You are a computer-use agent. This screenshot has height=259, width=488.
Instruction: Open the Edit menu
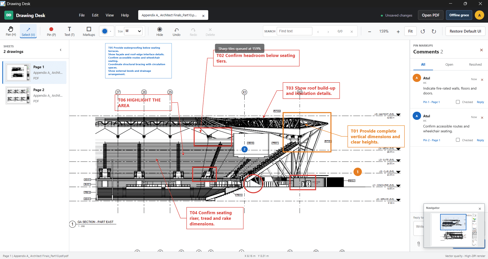[95, 15]
